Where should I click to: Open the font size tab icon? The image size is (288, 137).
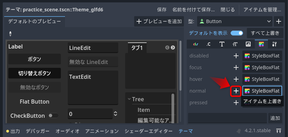[235, 44]
